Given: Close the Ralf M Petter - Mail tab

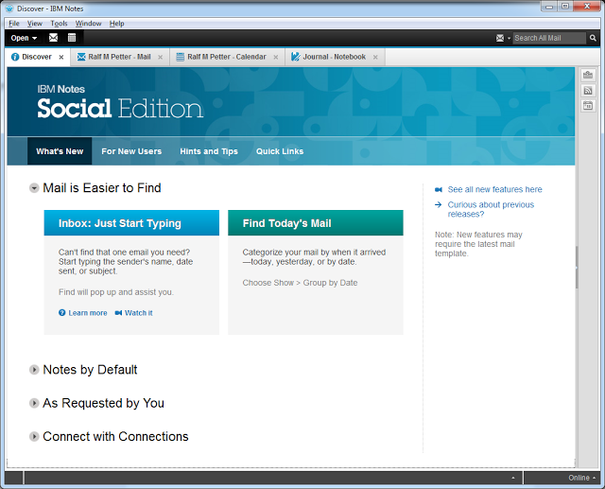Looking at the screenshot, I should click(x=161, y=57).
